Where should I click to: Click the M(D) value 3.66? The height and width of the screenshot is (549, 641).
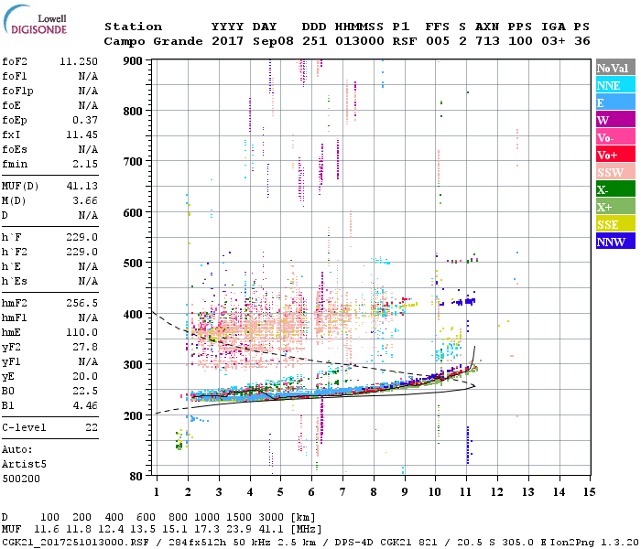click(85, 200)
